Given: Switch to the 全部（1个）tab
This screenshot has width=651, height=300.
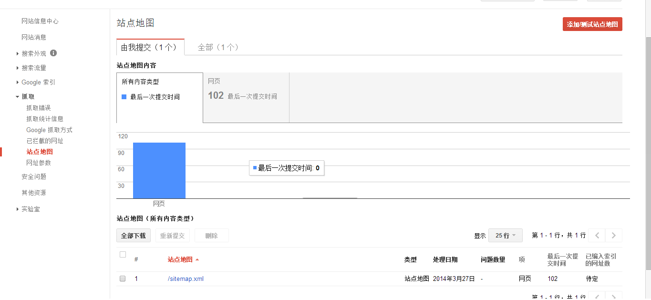Looking at the screenshot, I should 218,47.
